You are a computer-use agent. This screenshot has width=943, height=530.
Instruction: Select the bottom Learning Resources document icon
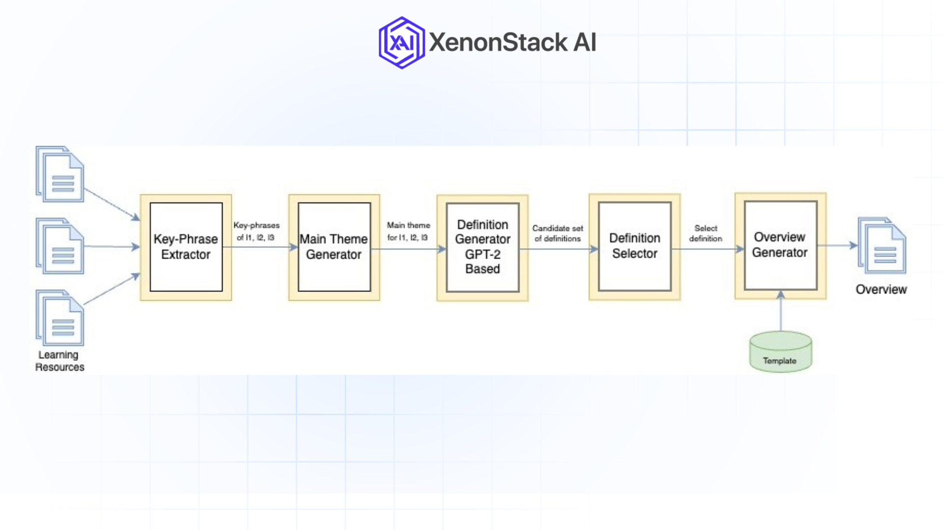coord(59,319)
